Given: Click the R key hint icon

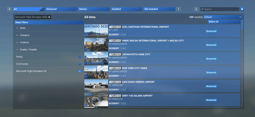Looking at the screenshot, I should [10, 9].
